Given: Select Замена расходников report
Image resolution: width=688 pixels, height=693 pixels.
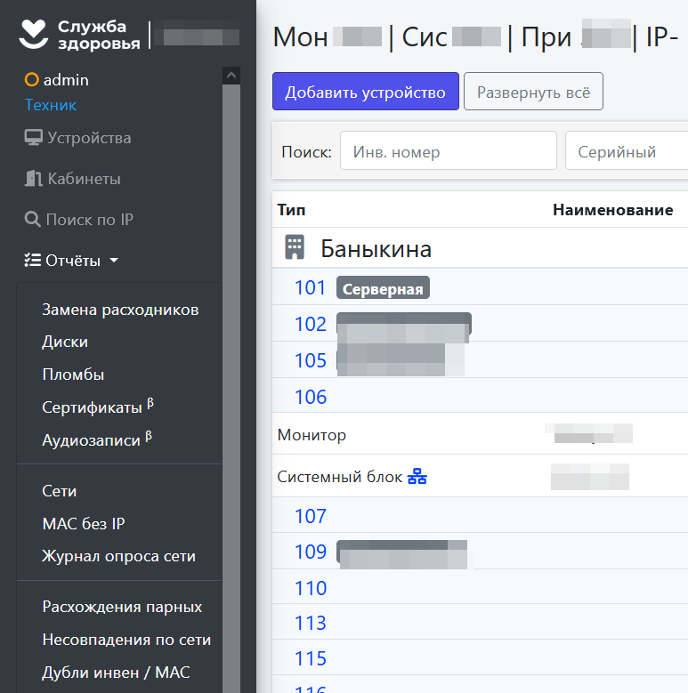Looking at the screenshot, I should click(x=120, y=310).
